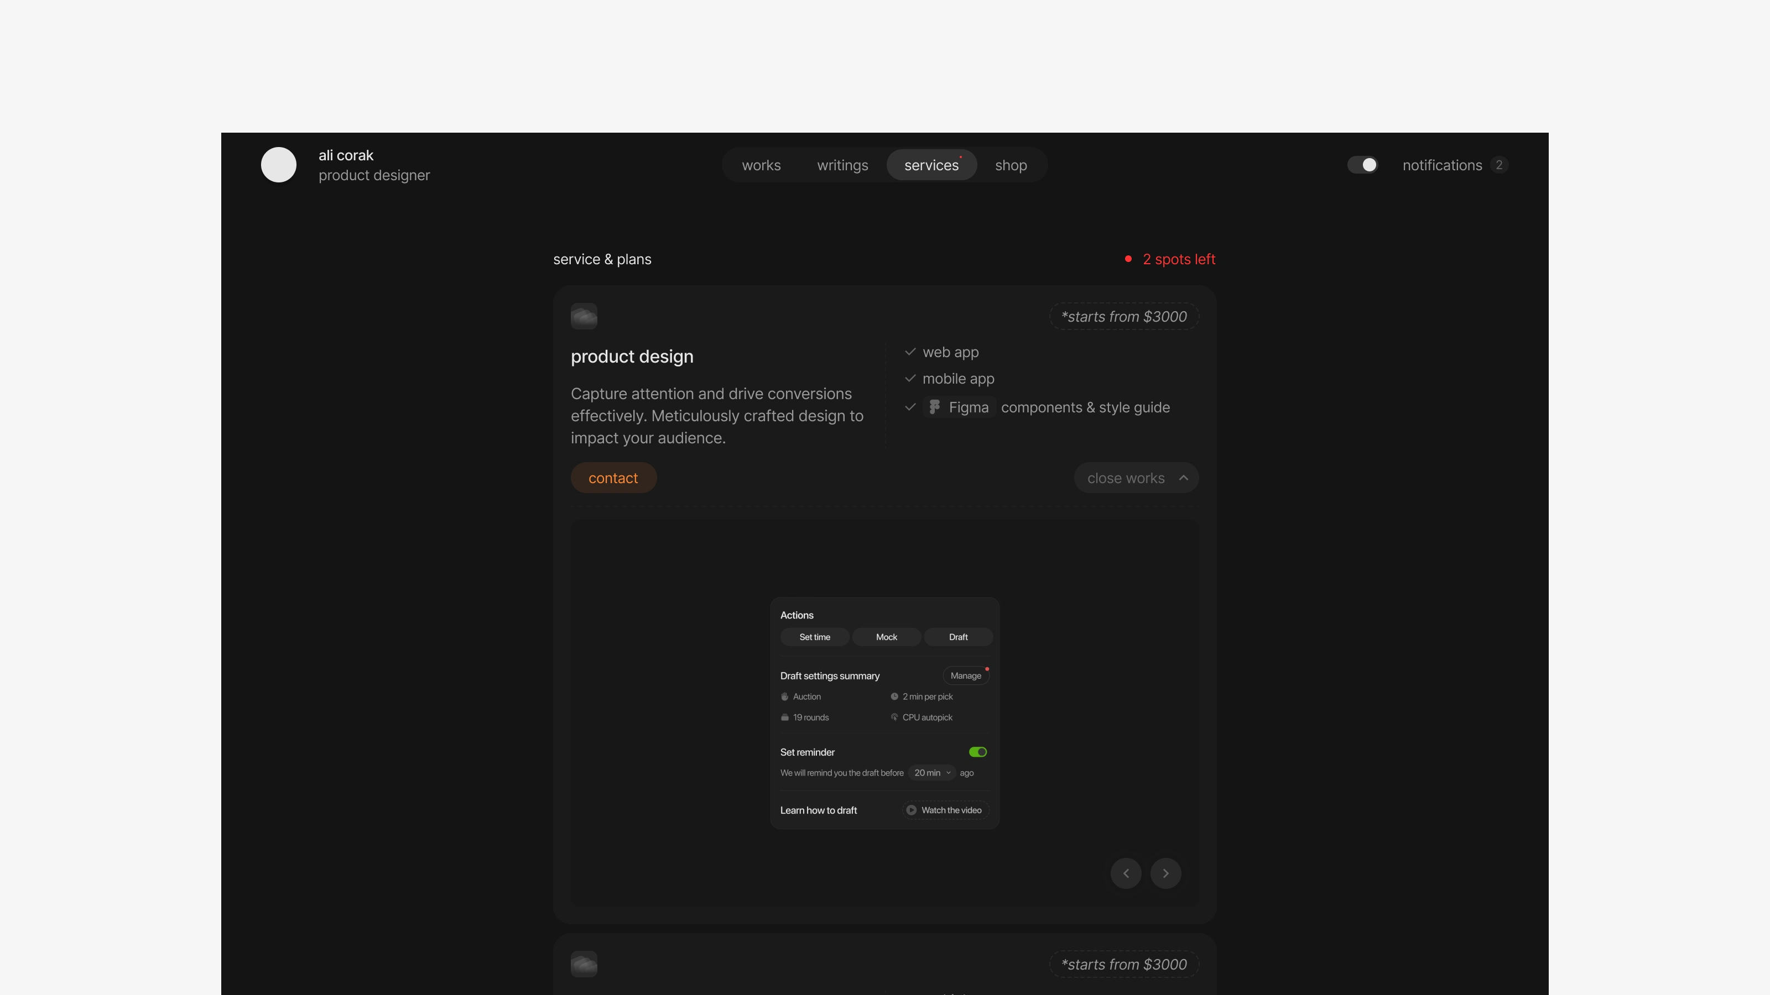Click the Auction icon
1770x995 pixels.
[784, 696]
